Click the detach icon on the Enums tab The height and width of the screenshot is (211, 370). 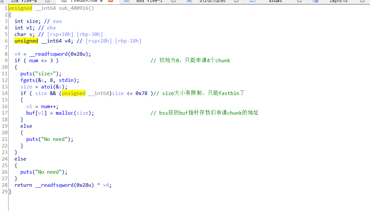click(299, 1)
